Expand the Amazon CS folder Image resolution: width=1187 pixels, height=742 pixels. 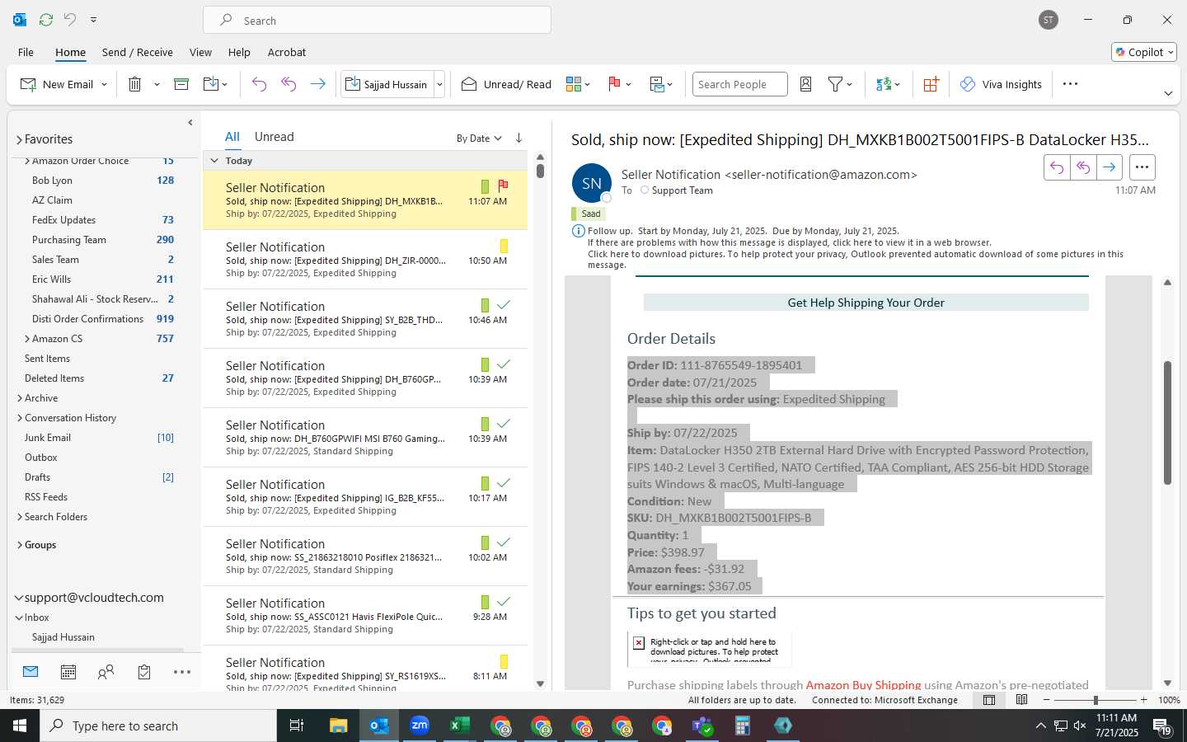coord(27,339)
